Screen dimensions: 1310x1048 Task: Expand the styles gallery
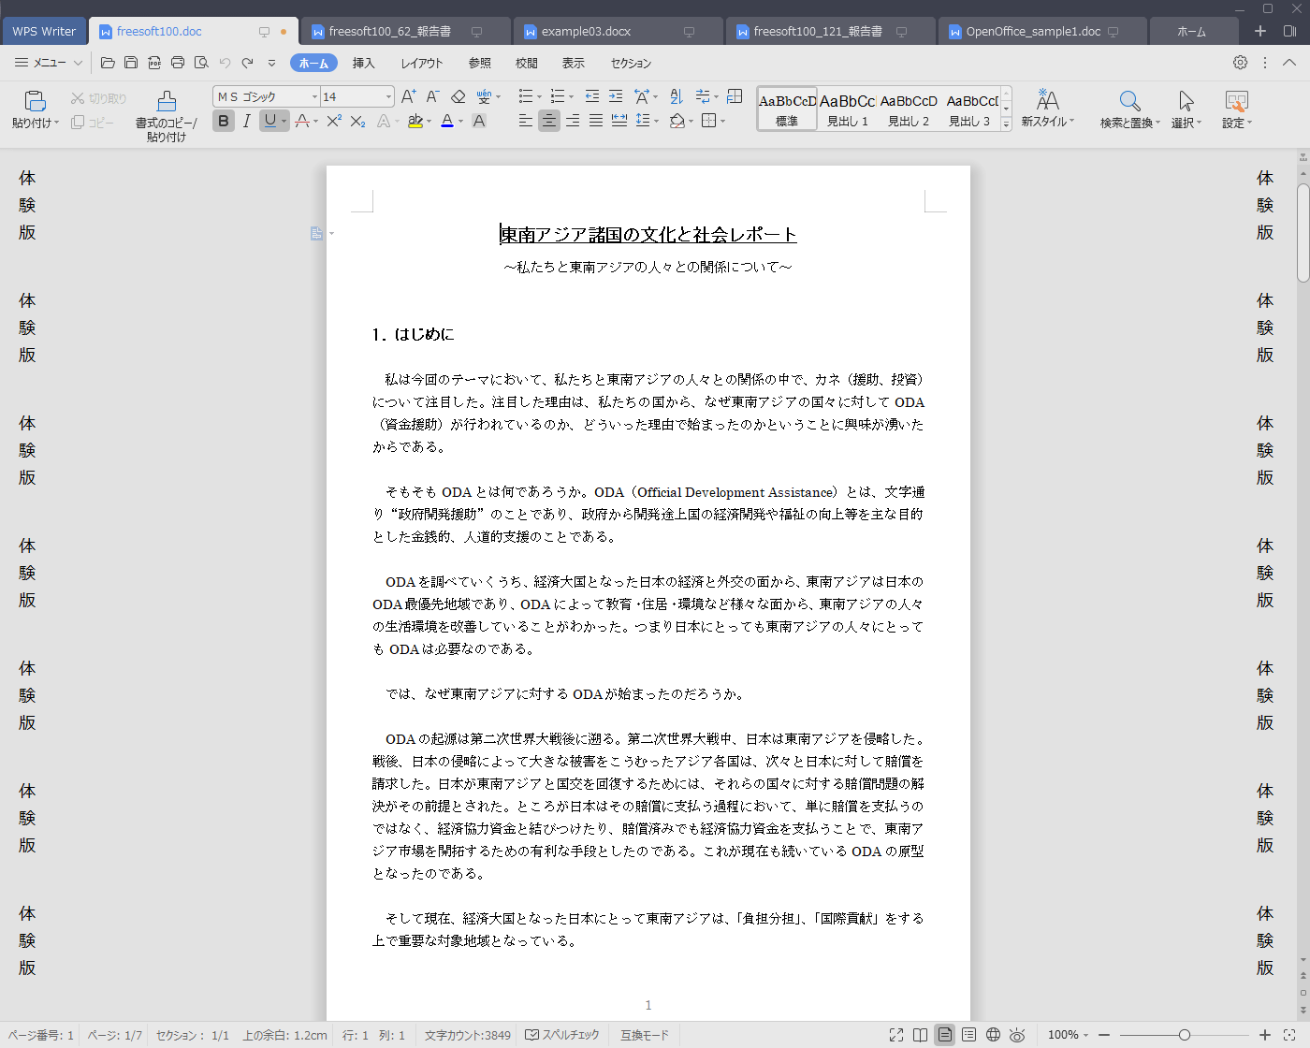click(x=1006, y=124)
